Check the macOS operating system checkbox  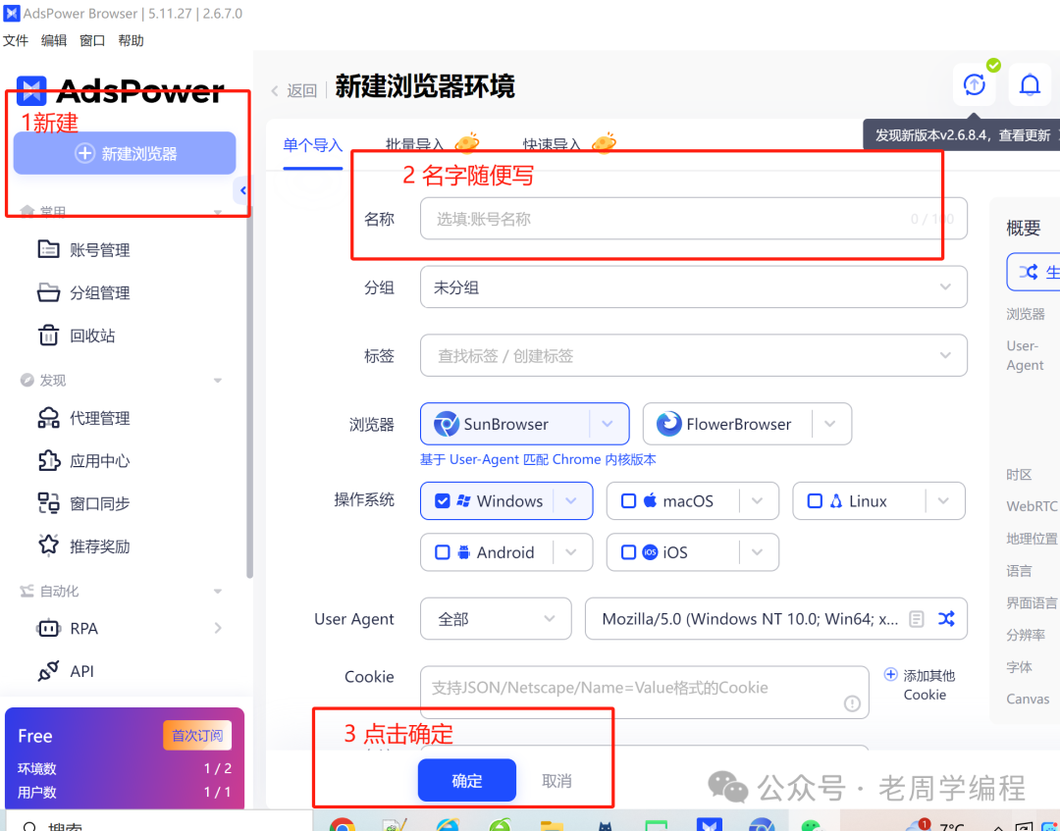click(x=628, y=500)
